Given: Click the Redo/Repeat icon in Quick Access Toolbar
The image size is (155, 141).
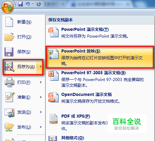Looking at the screenshot, I should tap(39, 4).
